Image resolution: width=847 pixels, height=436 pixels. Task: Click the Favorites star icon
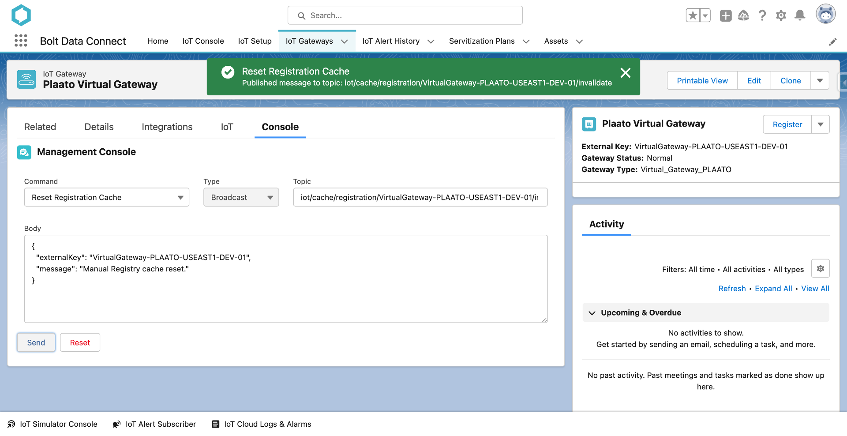[693, 15]
